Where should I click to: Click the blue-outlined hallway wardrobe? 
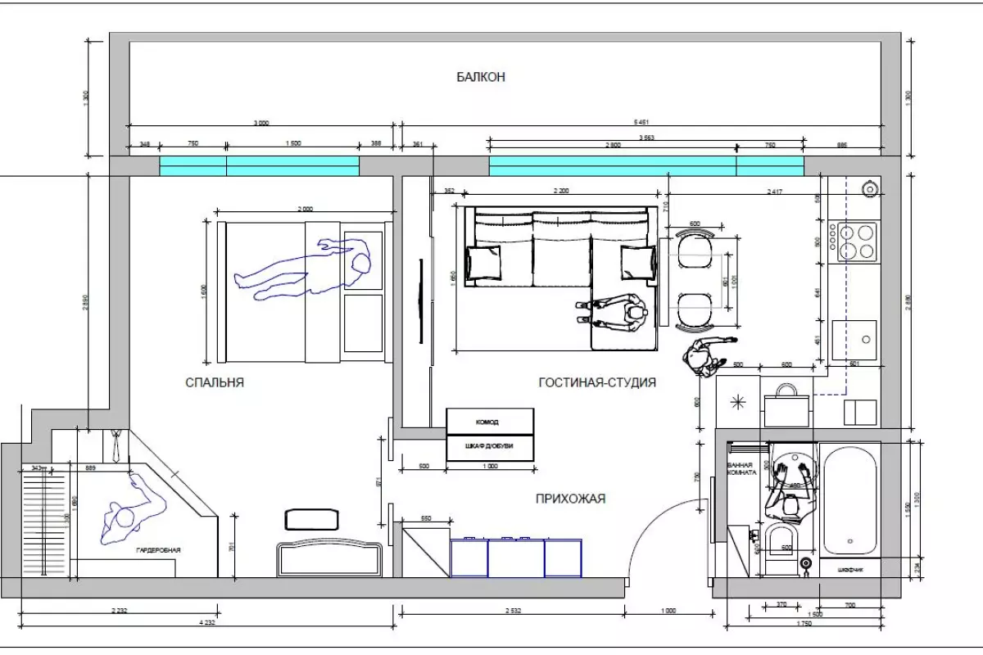click(515, 557)
